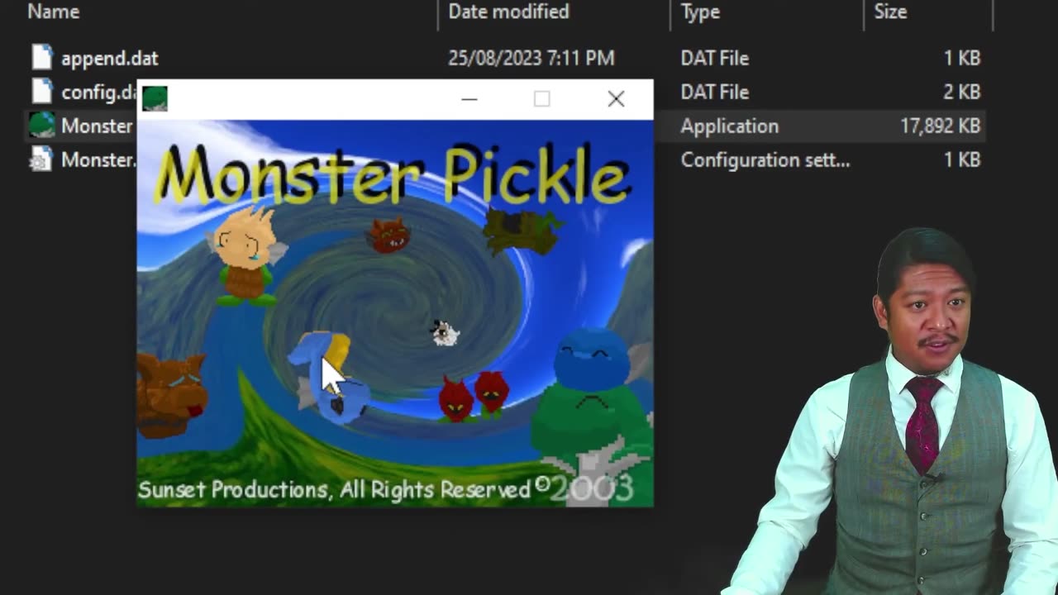Click the Monster Pickle title text
This screenshot has width=1058, height=595.
[393, 175]
